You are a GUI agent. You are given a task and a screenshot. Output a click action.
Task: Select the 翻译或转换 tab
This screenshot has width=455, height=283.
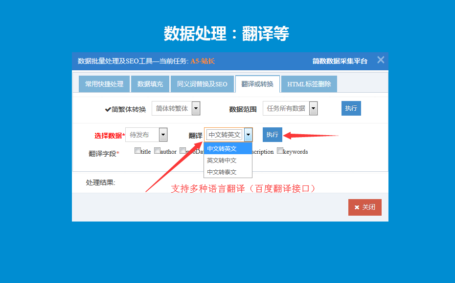257,84
